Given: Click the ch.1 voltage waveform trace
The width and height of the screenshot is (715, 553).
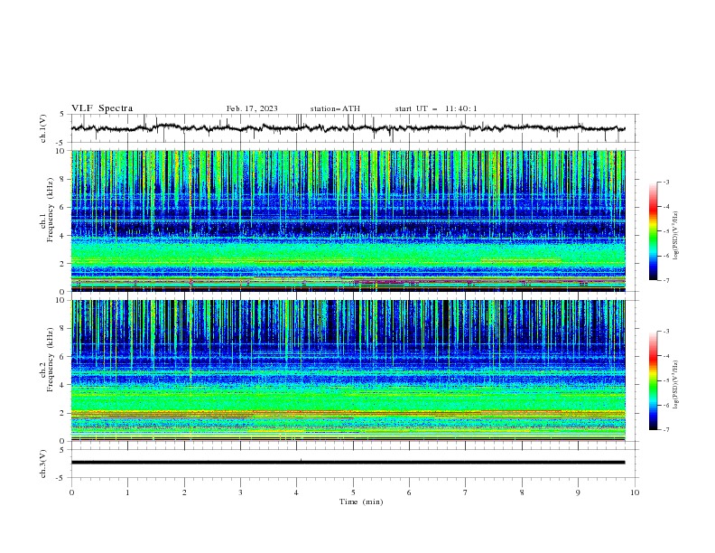Looking at the screenshot, I should coord(348,128).
